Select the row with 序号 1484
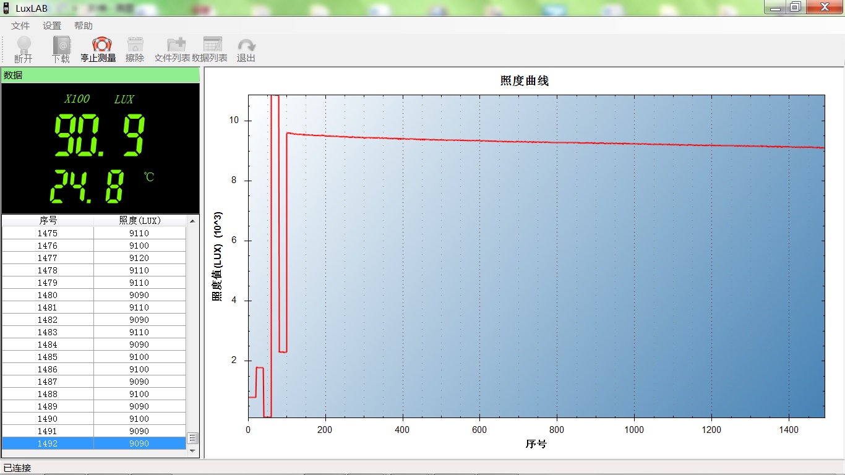 94,344
